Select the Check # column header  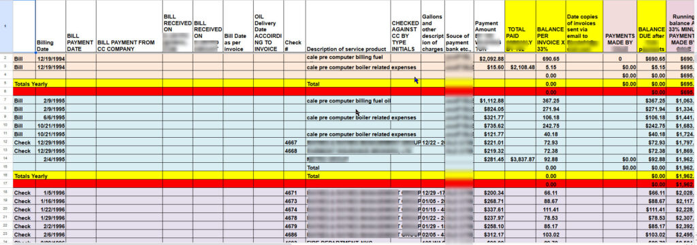click(294, 26)
